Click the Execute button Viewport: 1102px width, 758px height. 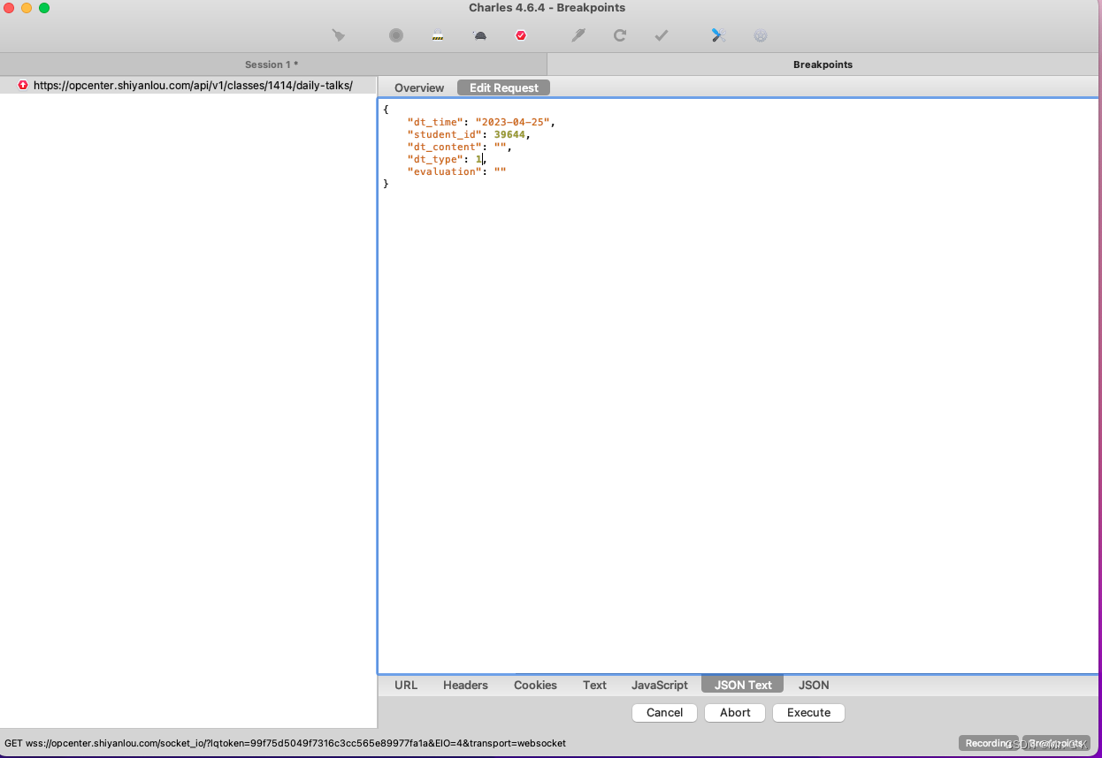coord(808,713)
